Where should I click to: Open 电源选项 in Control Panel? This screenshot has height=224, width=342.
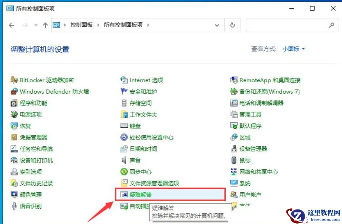click(31, 114)
